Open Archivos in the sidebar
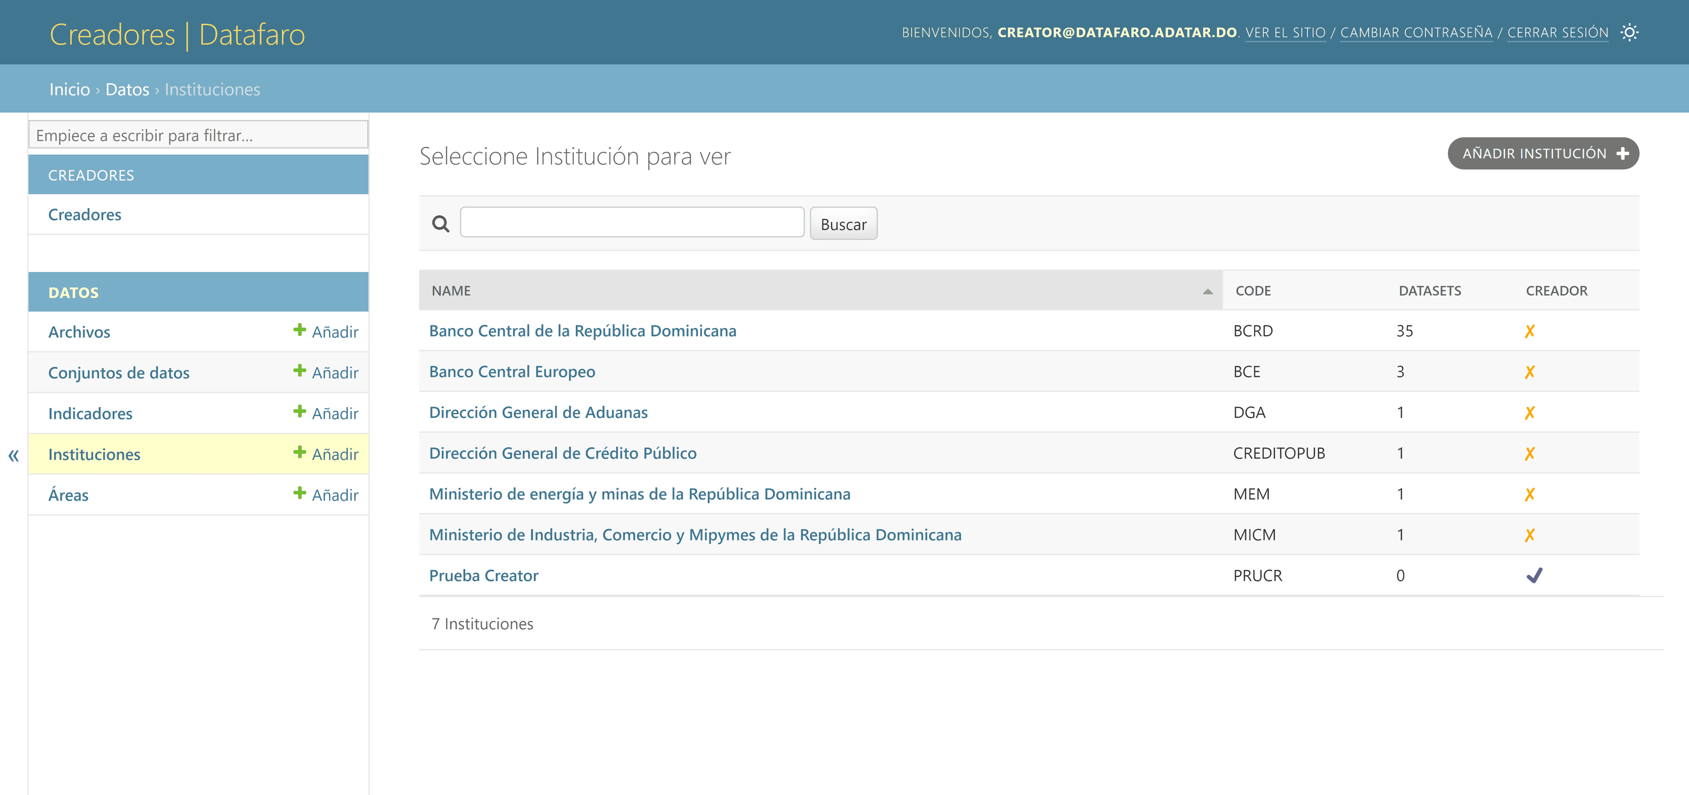 (79, 332)
